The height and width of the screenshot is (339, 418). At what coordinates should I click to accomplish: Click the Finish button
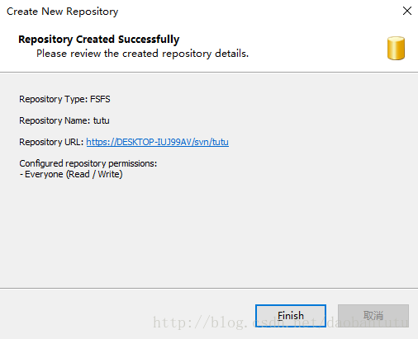pos(291,316)
